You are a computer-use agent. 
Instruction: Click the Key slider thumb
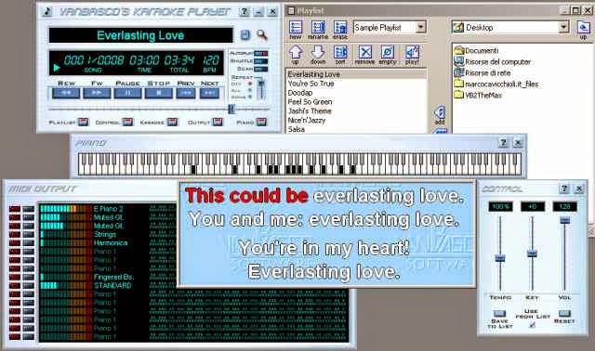[x=532, y=253]
